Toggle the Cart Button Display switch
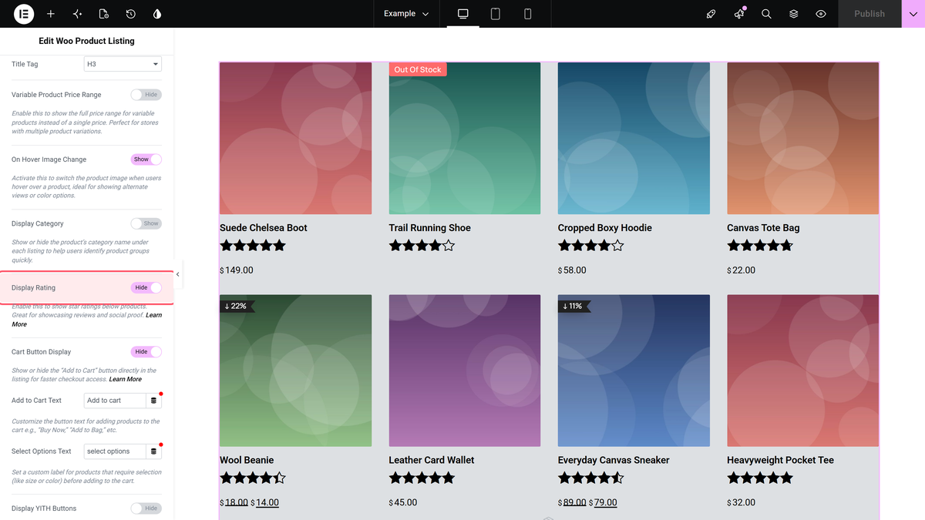The image size is (925, 520). pyautogui.click(x=146, y=351)
